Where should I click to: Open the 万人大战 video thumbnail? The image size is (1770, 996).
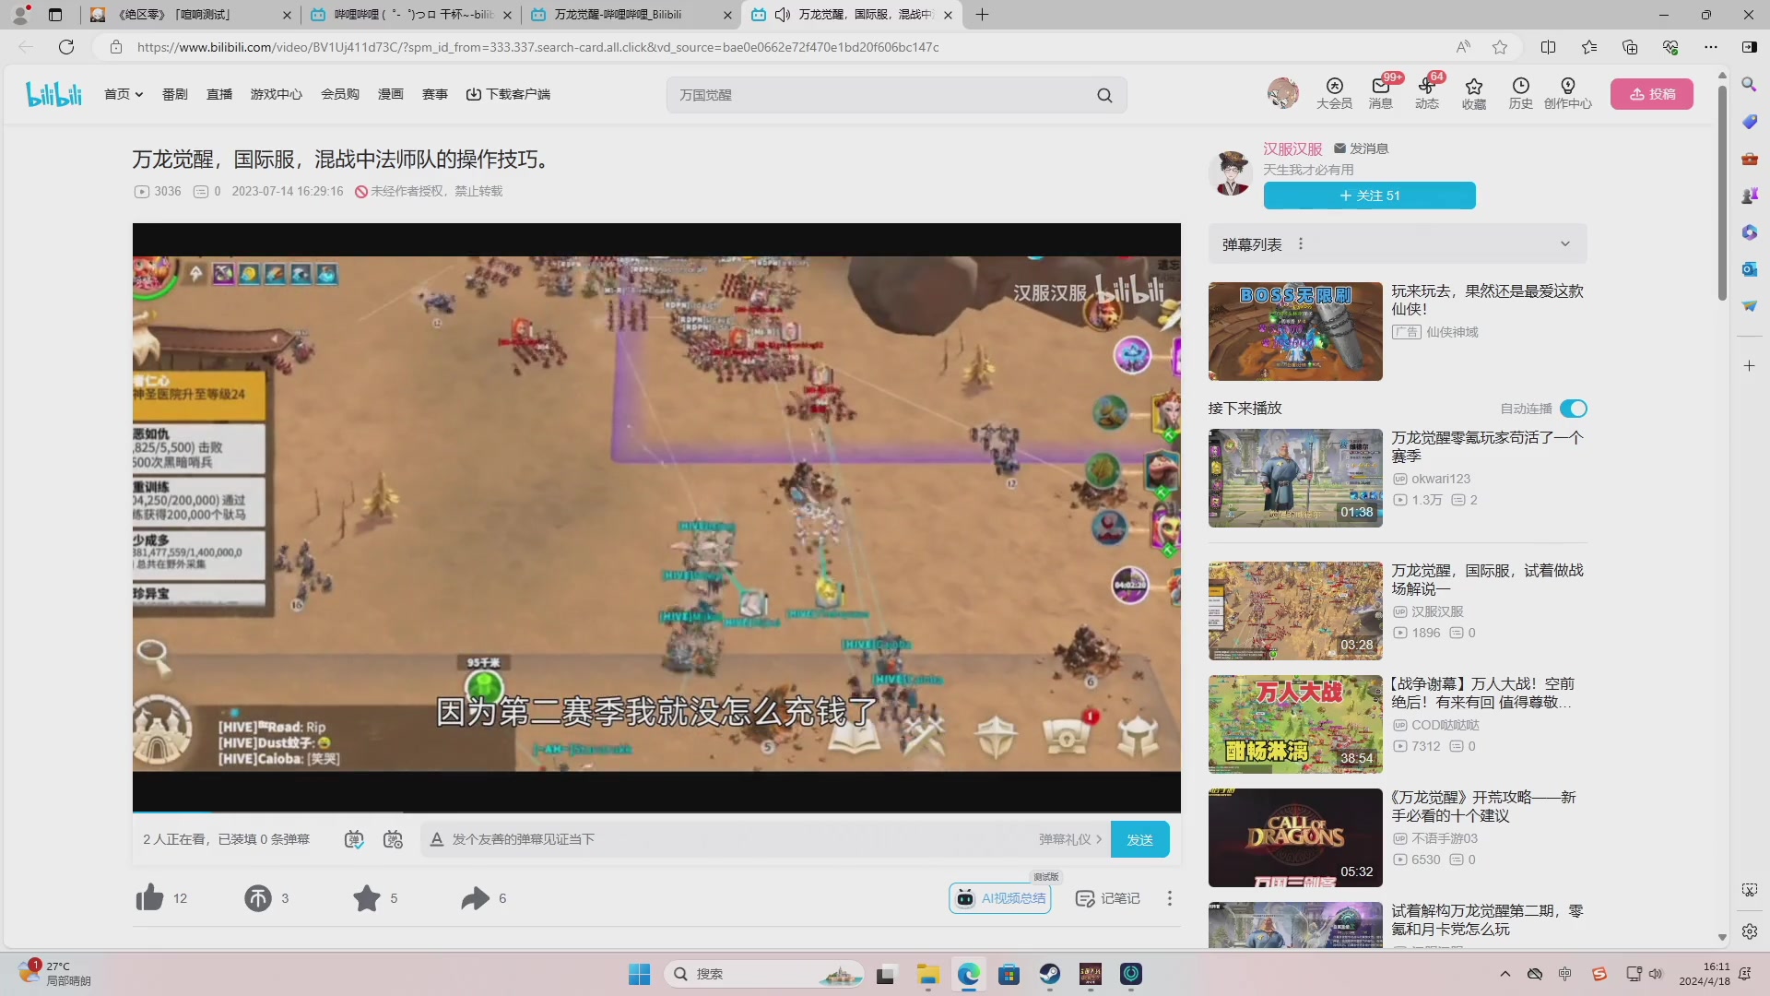coord(1295,724)
